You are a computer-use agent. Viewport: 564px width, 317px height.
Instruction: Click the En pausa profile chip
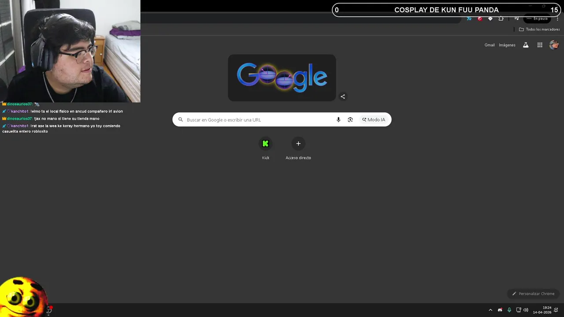click(x=537, y=18)
